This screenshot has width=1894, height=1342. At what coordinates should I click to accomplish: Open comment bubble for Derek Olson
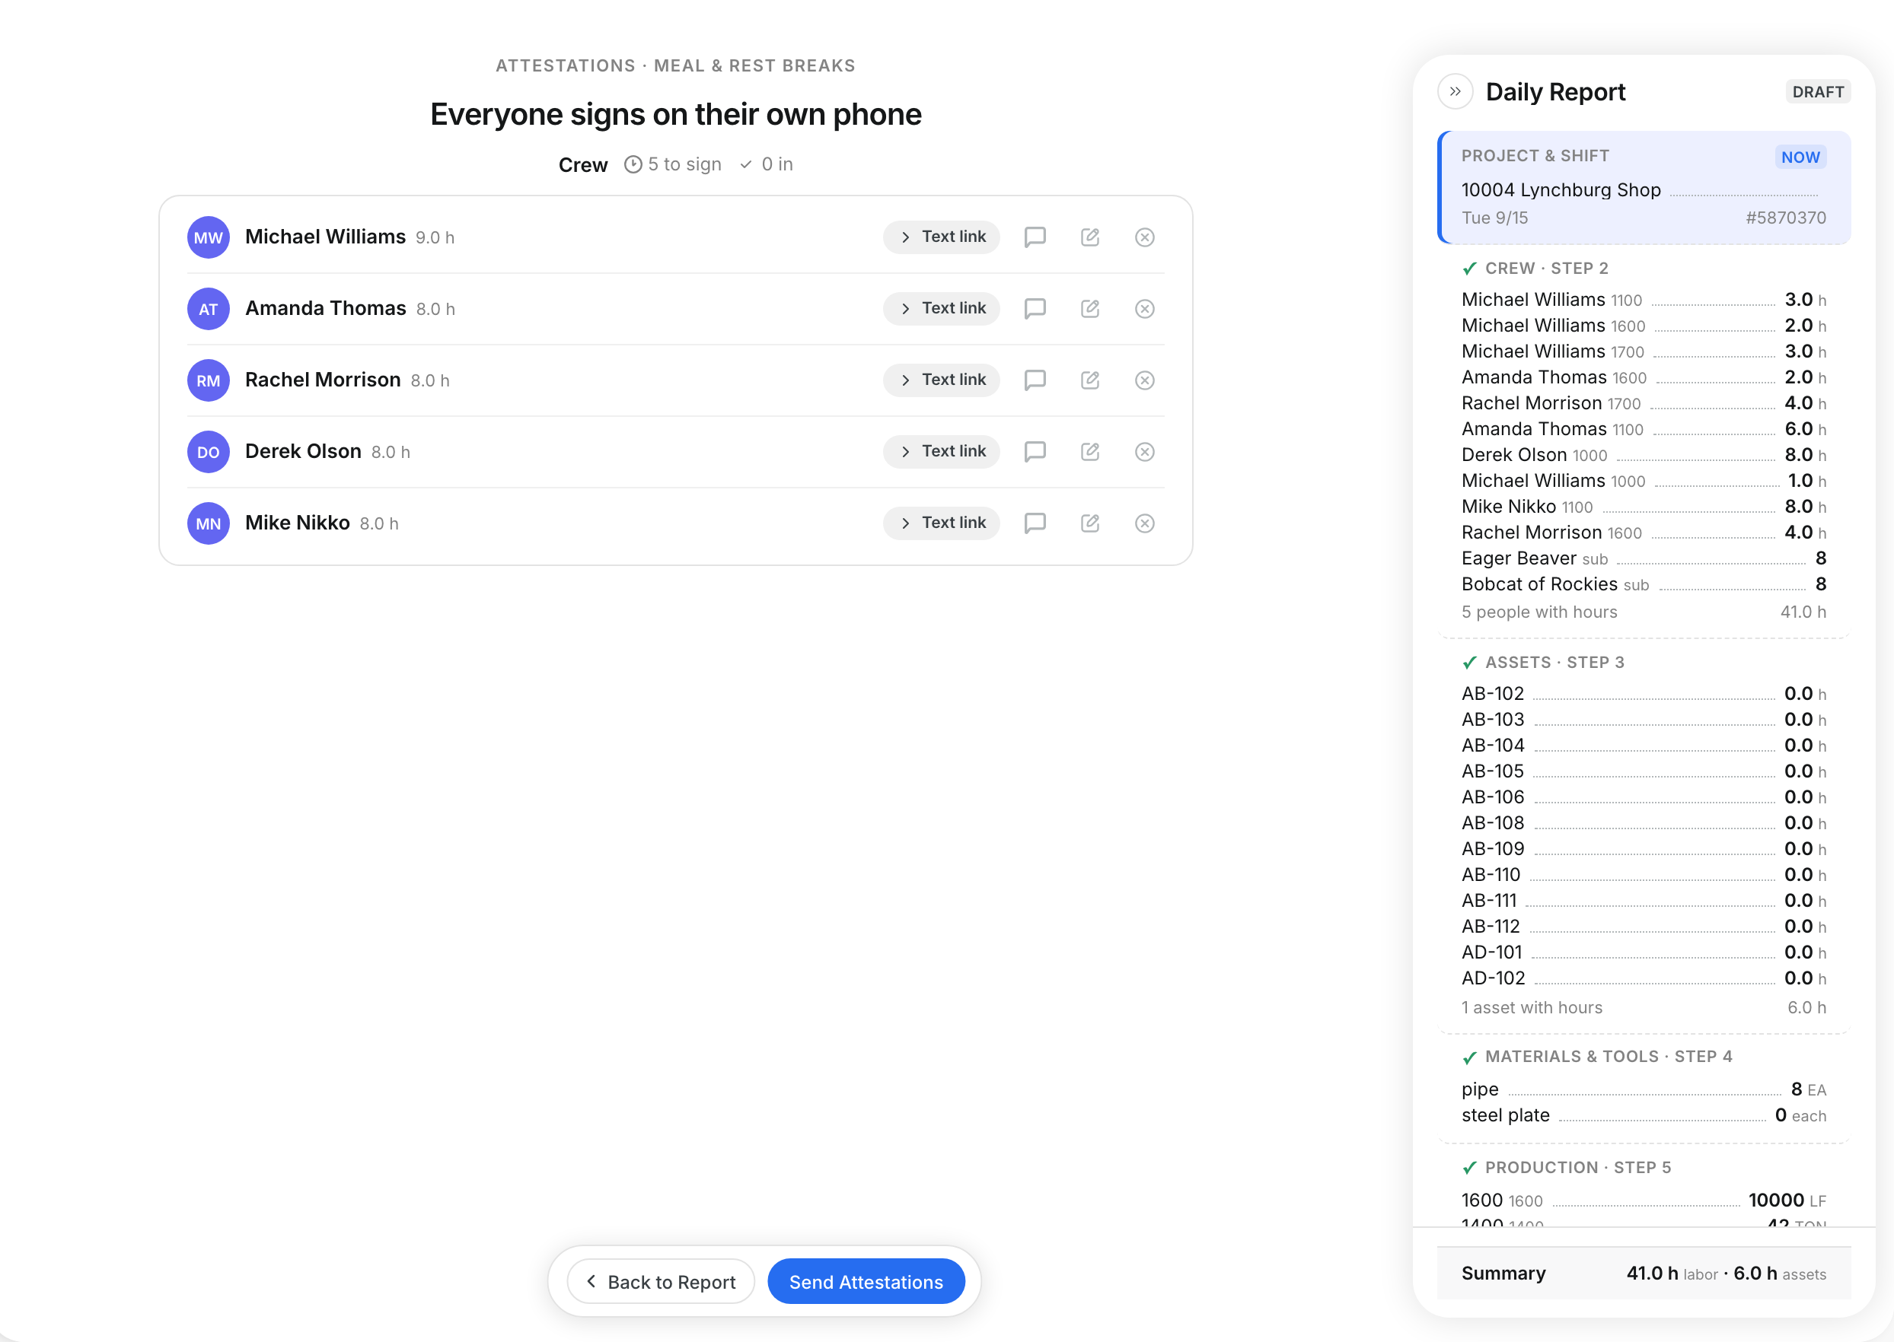point(1035,451)
